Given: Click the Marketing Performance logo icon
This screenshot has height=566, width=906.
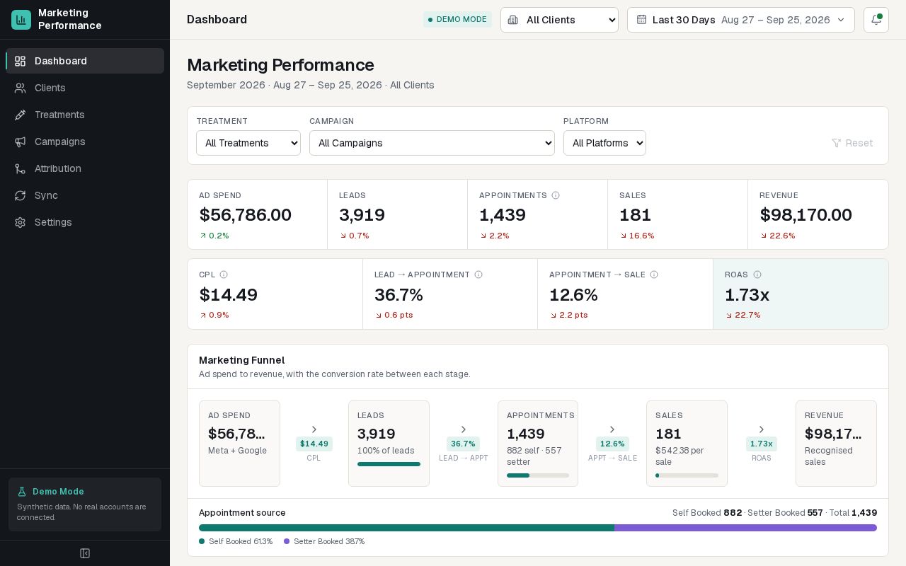Looking at the screenshot, I should [21, 20].
